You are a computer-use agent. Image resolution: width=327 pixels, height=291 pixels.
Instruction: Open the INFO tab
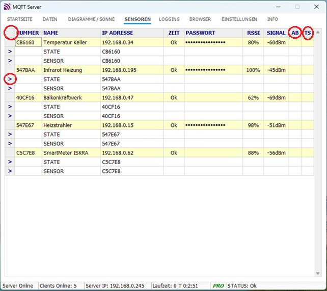[272, 19]
